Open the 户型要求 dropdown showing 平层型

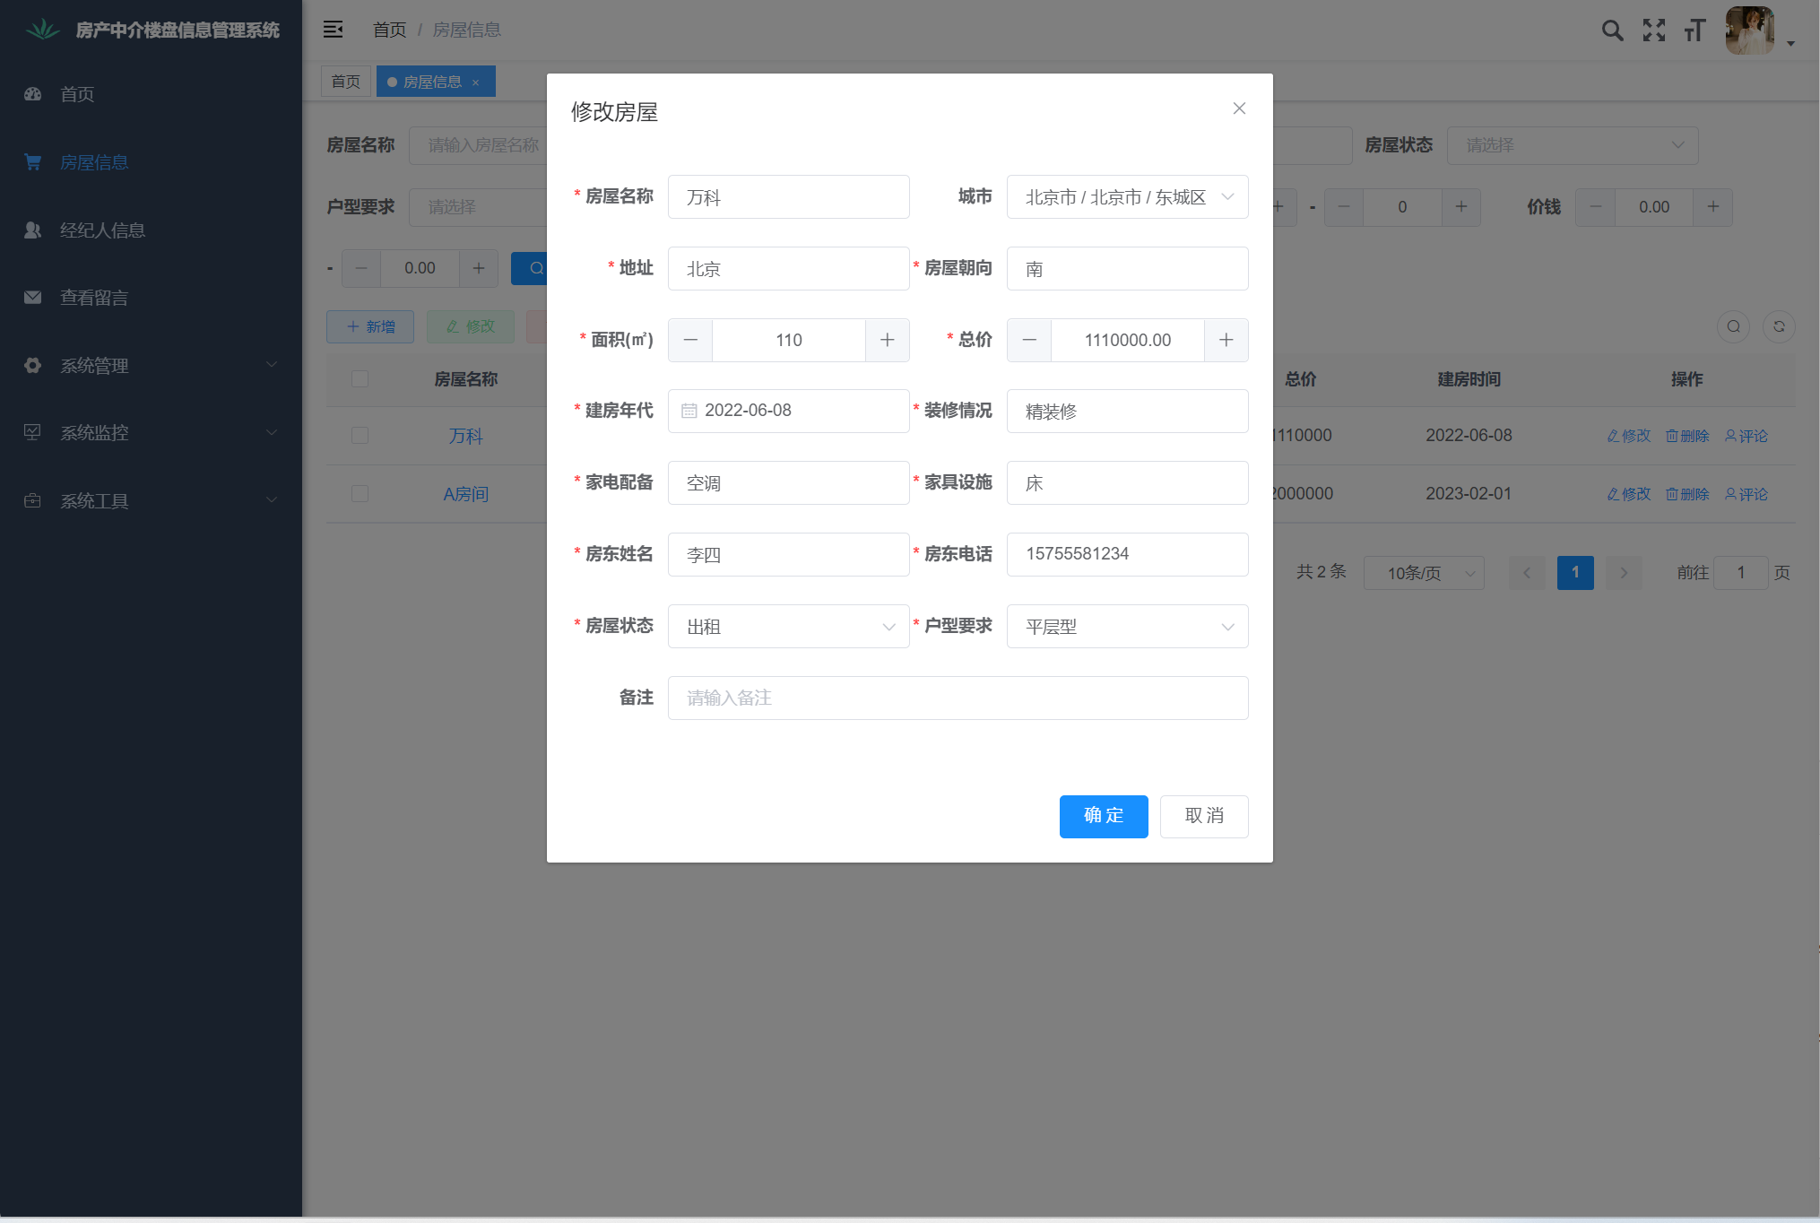coord(1127,627)
